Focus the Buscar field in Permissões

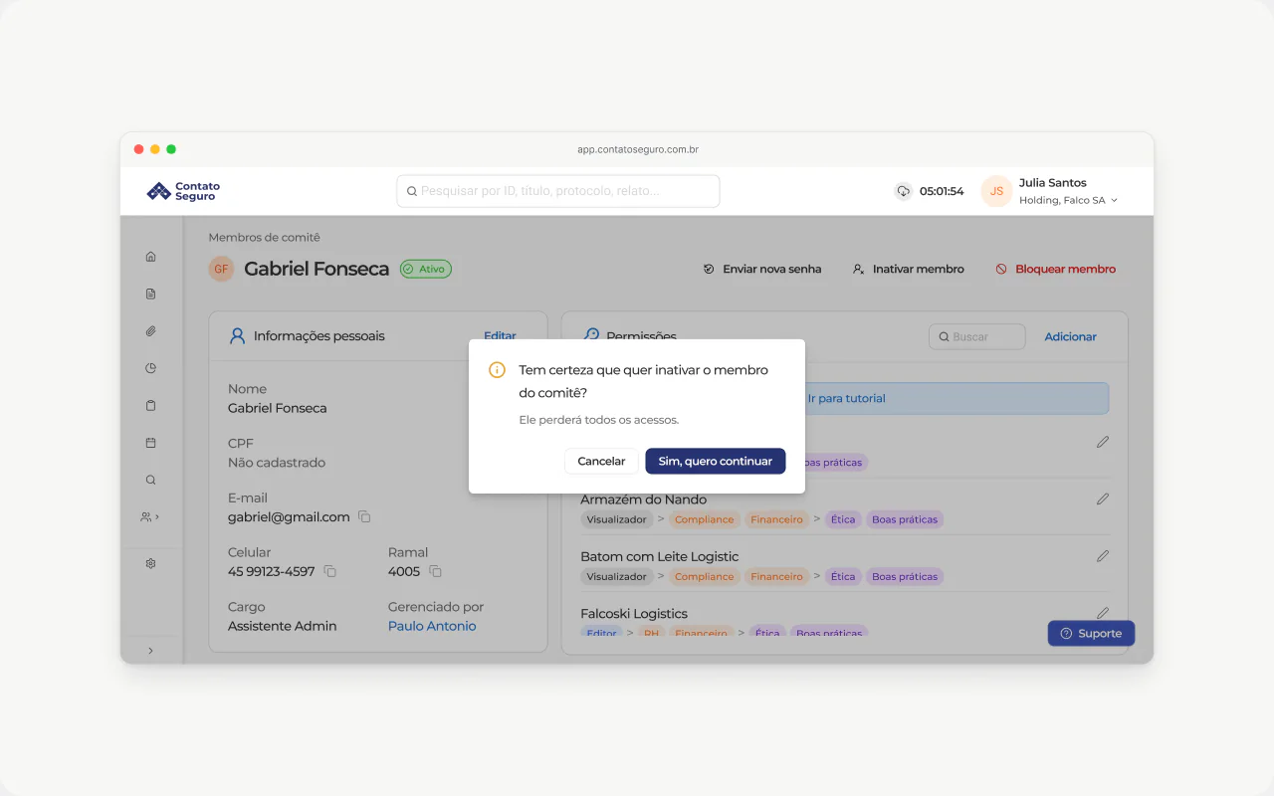977,337
